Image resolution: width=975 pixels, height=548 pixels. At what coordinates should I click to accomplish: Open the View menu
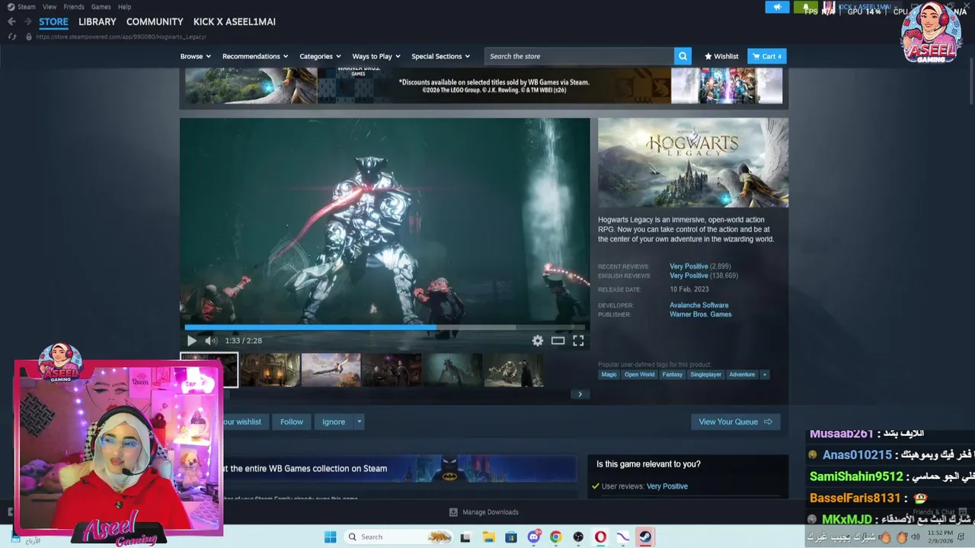pos(50,7)
